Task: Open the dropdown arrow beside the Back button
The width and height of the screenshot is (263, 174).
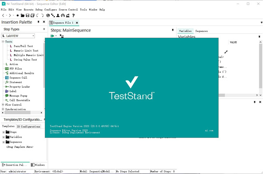Action: click(7, 15)
